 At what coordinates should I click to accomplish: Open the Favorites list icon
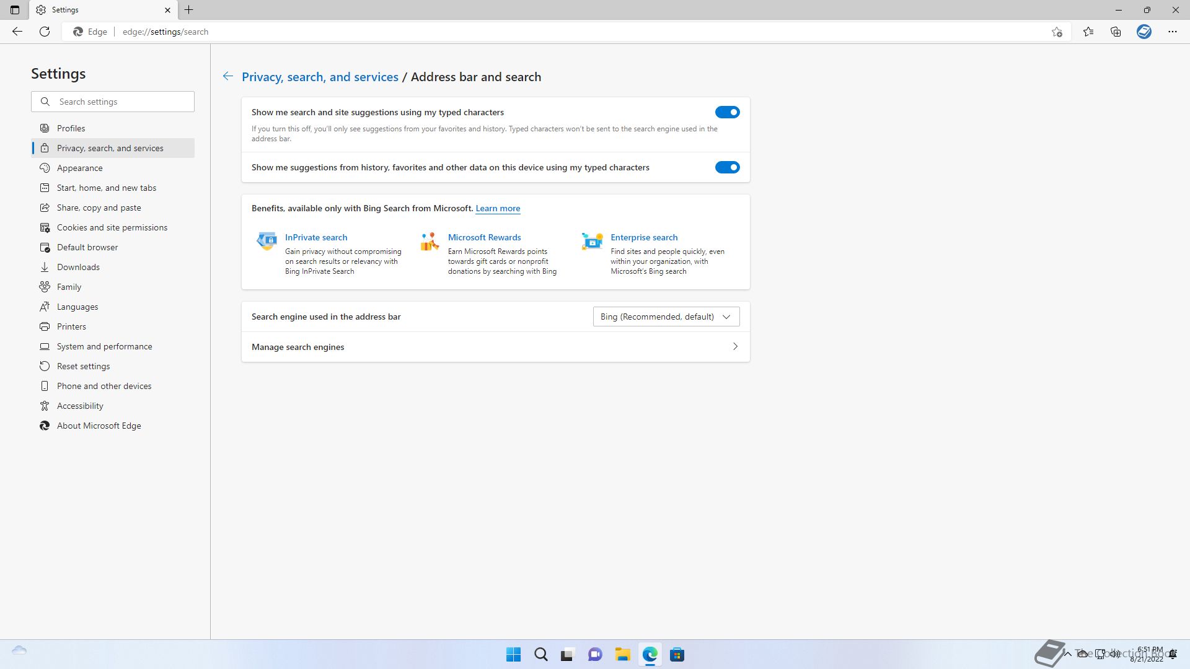tap(1088, 32)
